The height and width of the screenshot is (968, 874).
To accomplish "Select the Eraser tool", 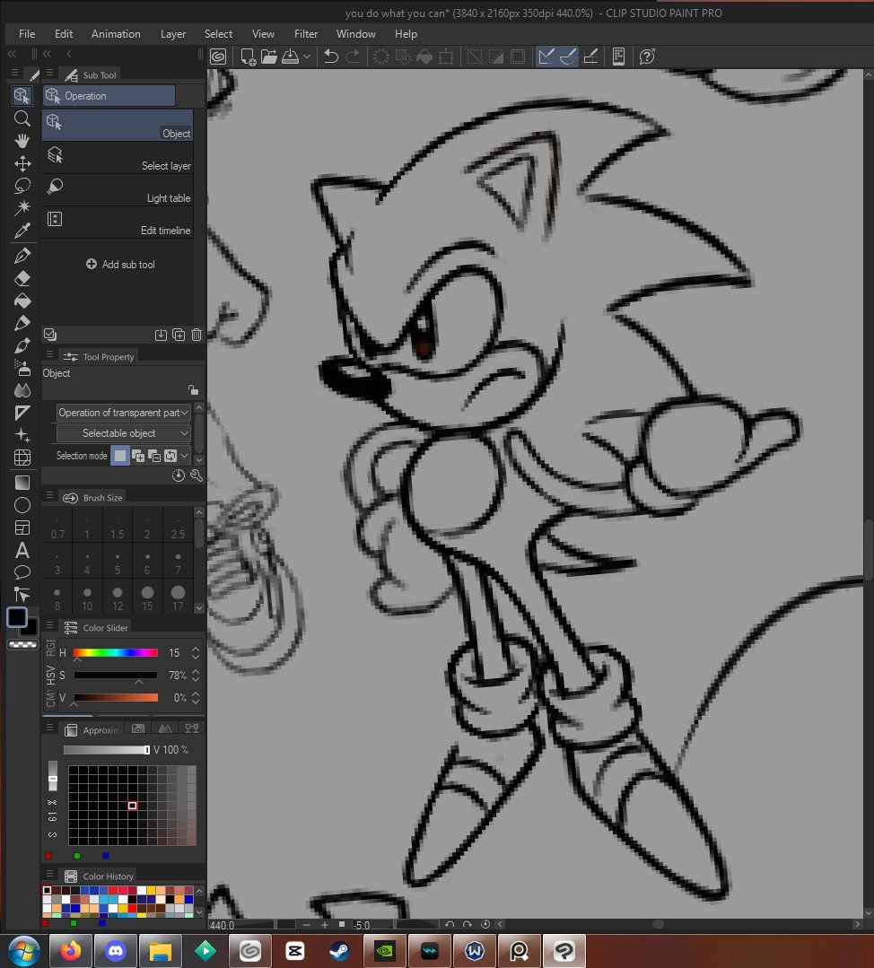I will tap(22, 278).
